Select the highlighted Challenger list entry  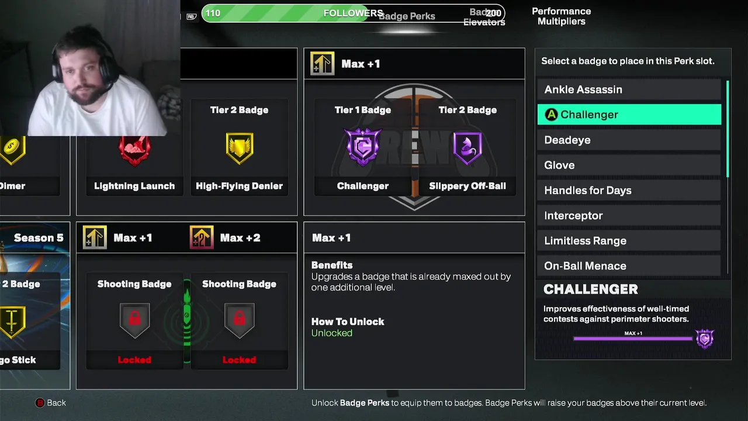coord(629,115)
